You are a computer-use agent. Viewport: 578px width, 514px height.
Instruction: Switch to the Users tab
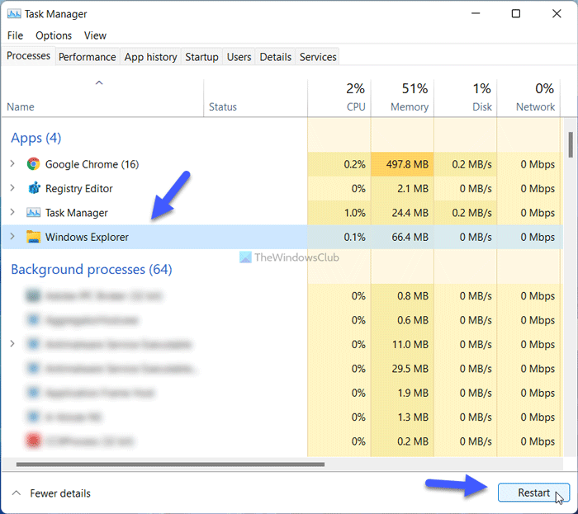(239, 57)
